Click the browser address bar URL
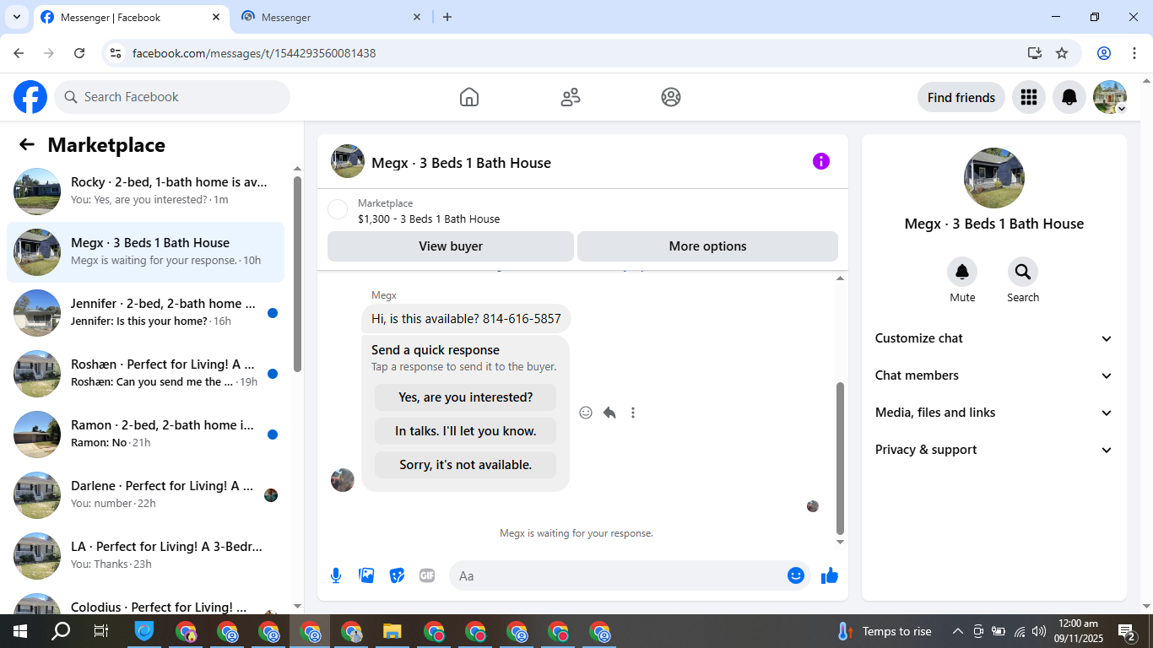The width and height of the screenshot is (1153, 648). pyautogui.click(x=254, y=53)
